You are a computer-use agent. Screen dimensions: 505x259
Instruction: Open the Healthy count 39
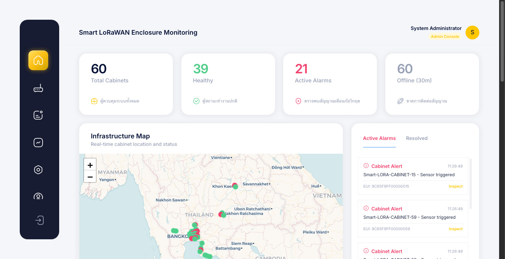point(200,69)
